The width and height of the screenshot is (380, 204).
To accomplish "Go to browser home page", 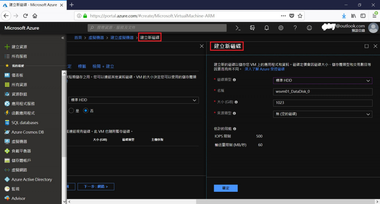I will 35,16.
